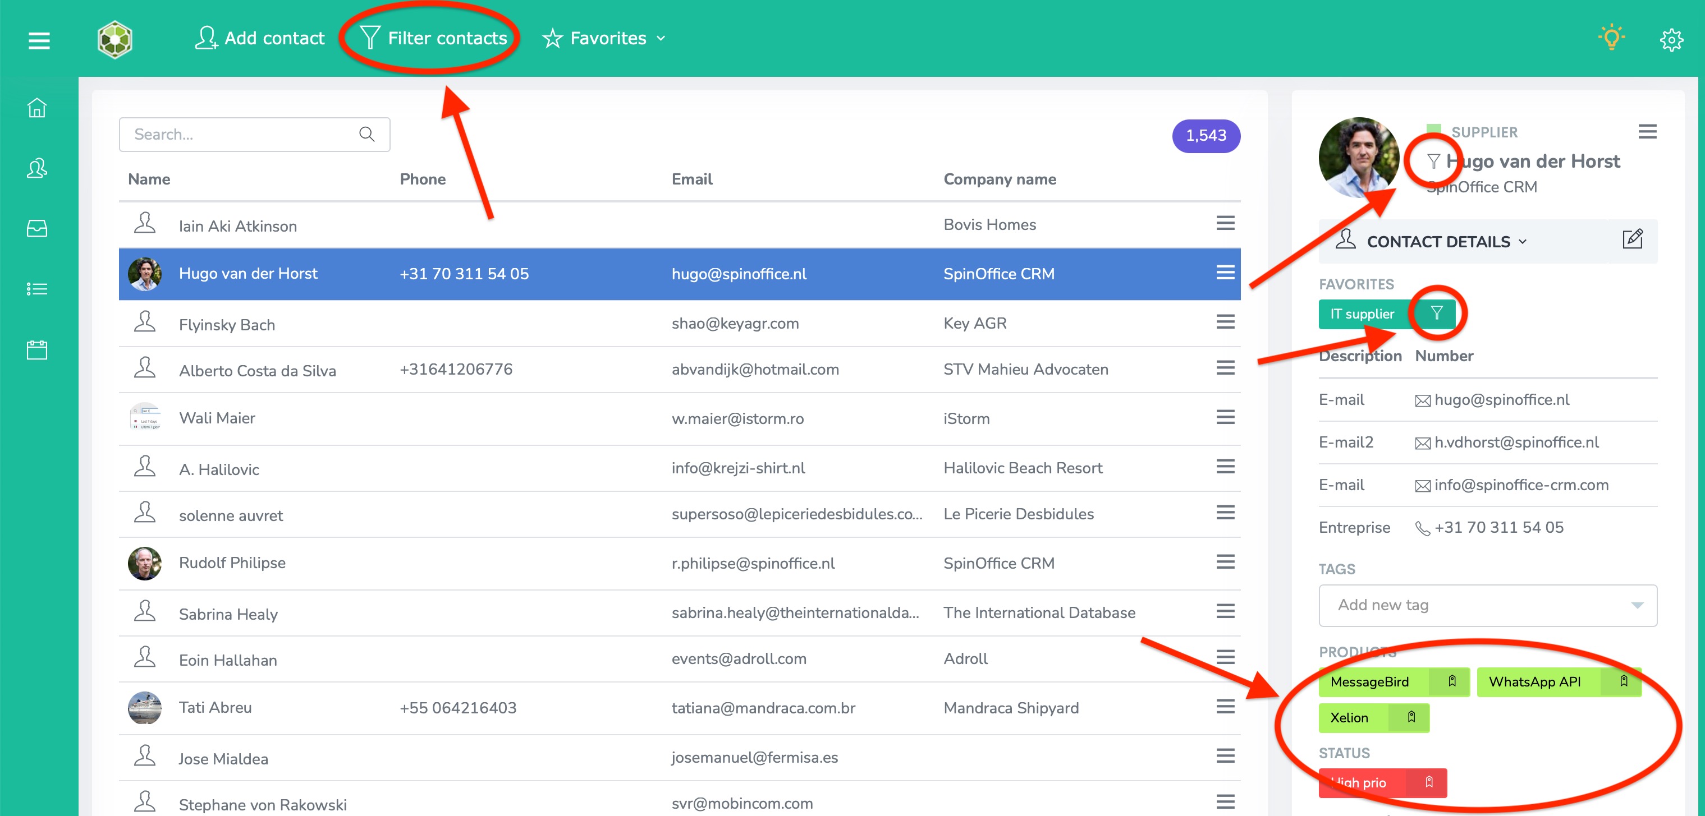
Task: Click the lightbulb tips icon
Action: (x=1611, y=38)
